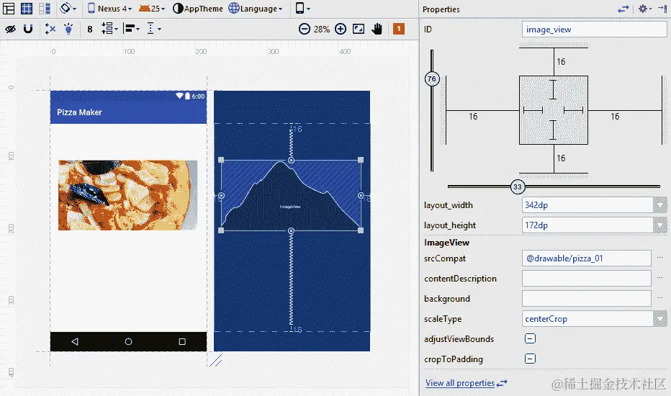
Task: Toggle the right inner width constraint bar
Action: click(573, 110)
